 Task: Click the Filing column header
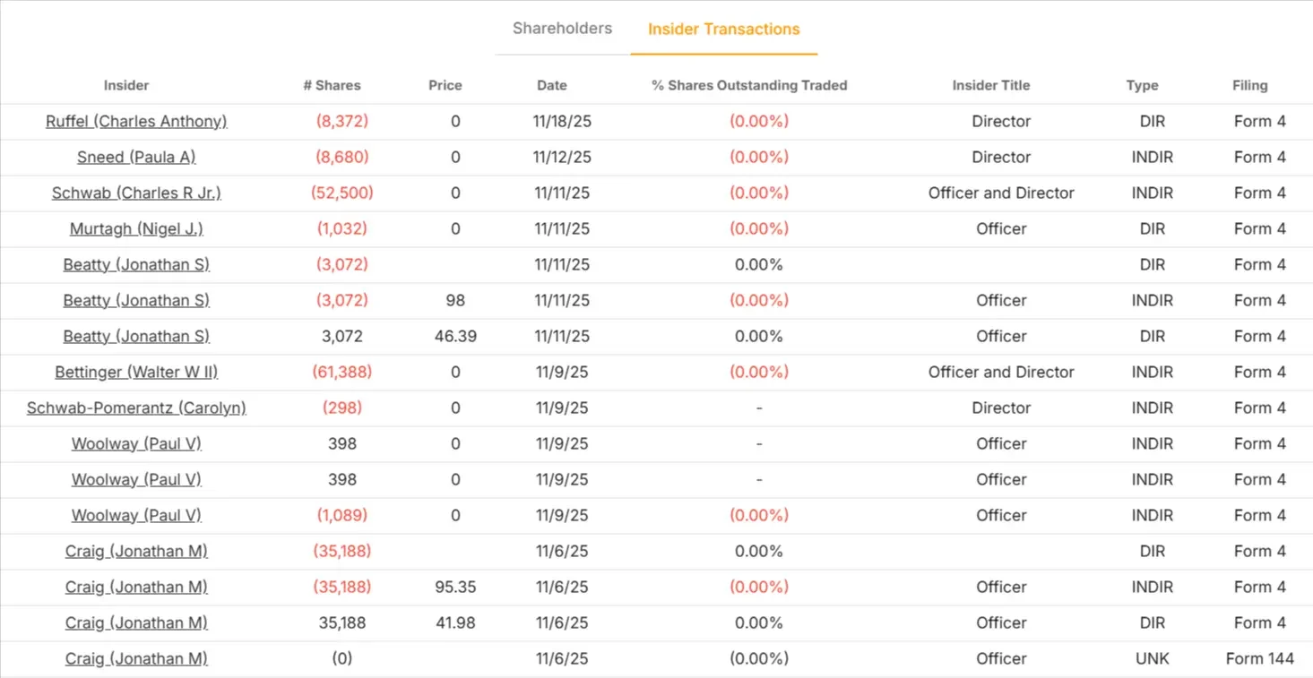1250,85
